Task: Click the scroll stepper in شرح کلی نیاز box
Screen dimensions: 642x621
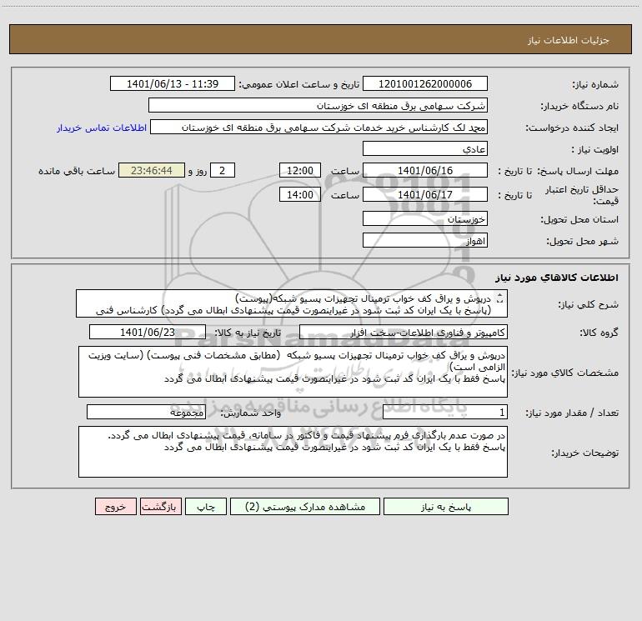Action: pyautogui.click(x=499, y=298)
